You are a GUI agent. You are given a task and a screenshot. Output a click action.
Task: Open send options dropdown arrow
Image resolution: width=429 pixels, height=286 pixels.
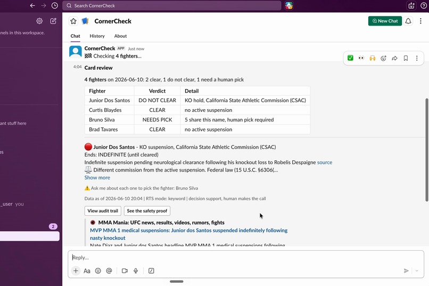[417, 271]
